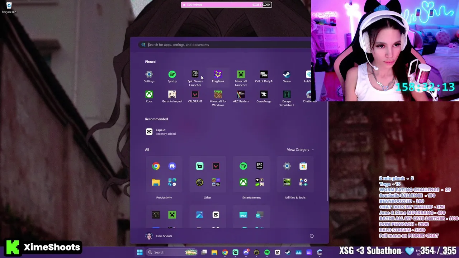Screen dimensions: 459x258
Task: Open File Explorer from the taskbar
Action: tap(214, 252)
